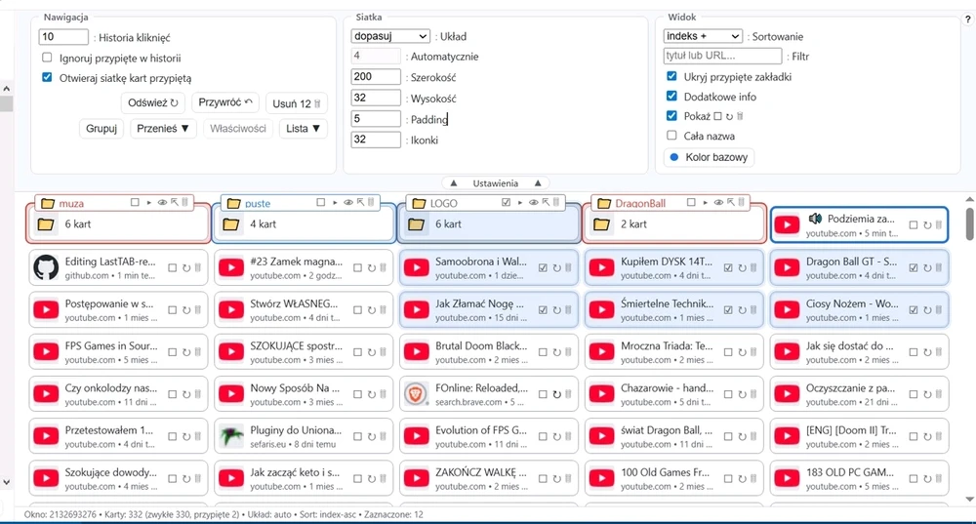This screenshot has height=524, width=976.
Task: Expand the 'Przenieś' dropdown button
Action: [163, 129]
